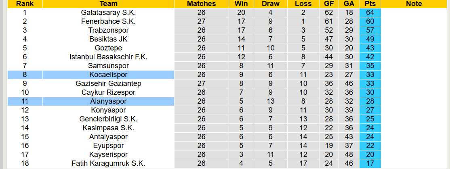Viewport: 450px width, 169px height.
Task: Open the Goztepe team row
Action: (x=108, y=48)
